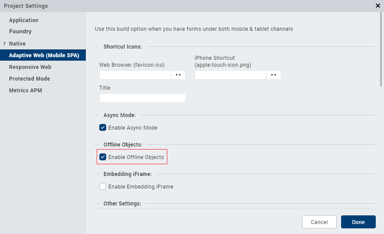This screenshot has width=384, height=234.
Task: Enable the Embedding iFrame checkbox
Action: point(103,187)
